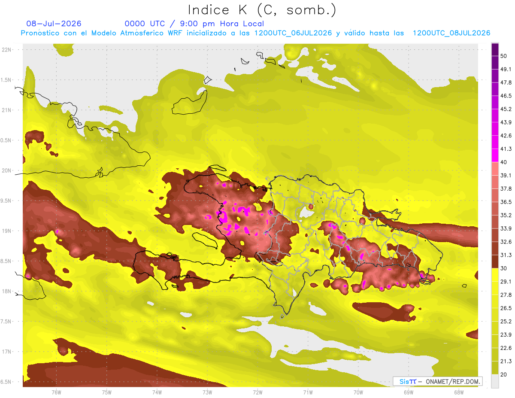The height and width of the screenshot is (398, 515).
Task: Click the longitude axis label "76W"
Action: click(56, 392)
